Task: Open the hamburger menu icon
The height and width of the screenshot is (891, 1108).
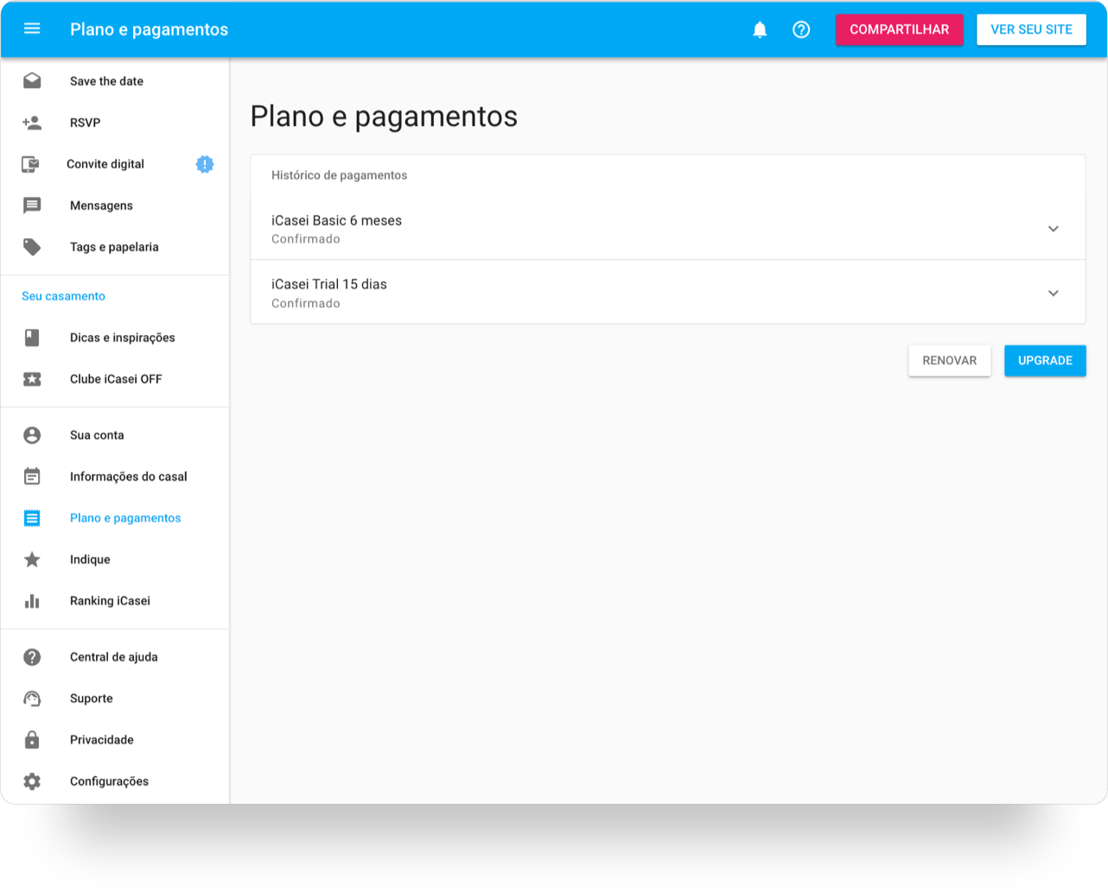Action: pyautogui.click(x=32, y=28)
